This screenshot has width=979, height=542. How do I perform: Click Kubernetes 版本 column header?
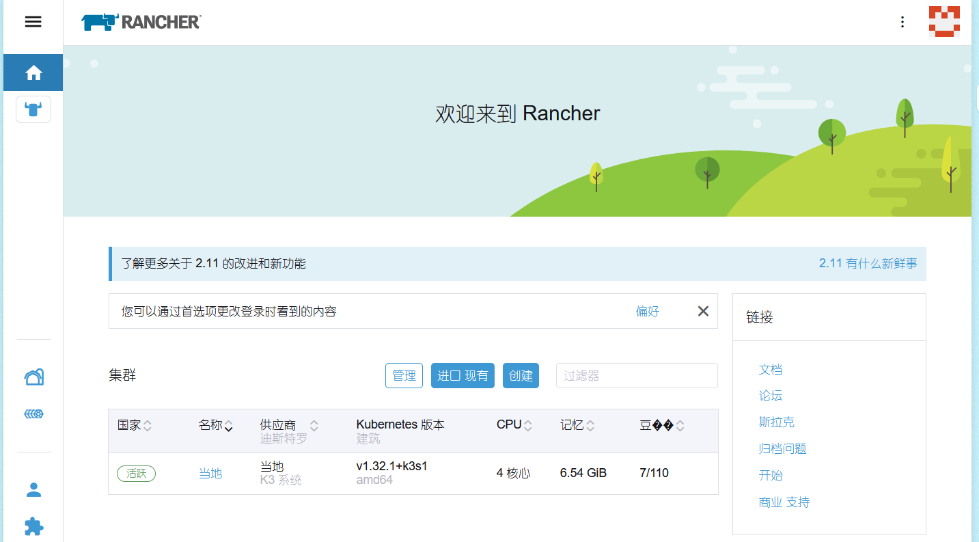click(x=400, y=424)
